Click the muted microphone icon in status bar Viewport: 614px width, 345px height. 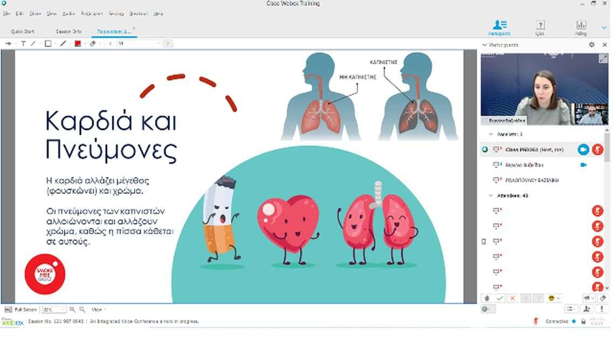[536, 321]
